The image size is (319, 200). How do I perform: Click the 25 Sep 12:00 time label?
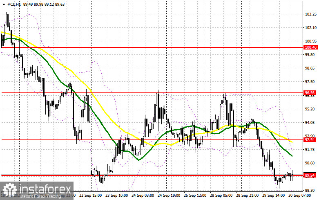coord(195,196)
